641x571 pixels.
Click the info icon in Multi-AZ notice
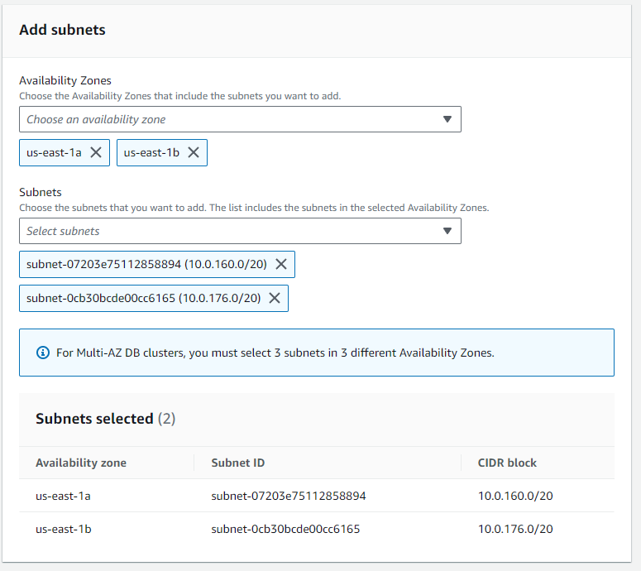(43, 353)
